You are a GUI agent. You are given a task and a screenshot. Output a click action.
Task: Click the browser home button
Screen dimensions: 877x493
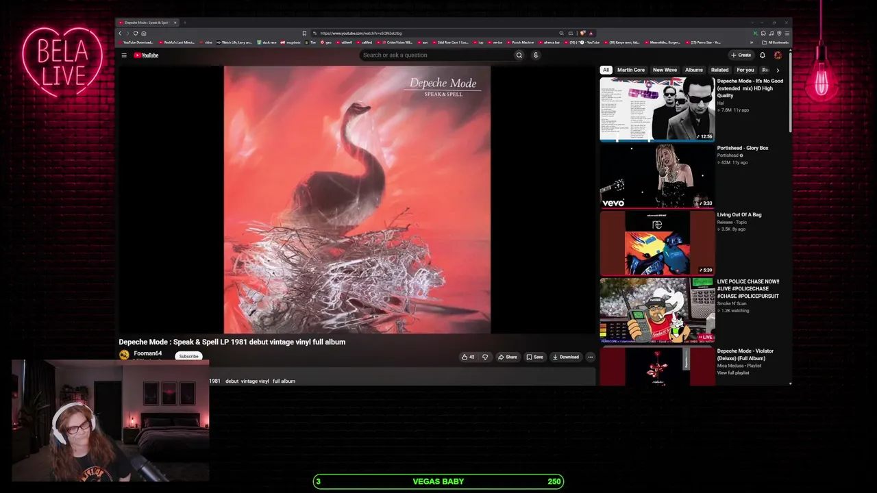click(144, 33)
